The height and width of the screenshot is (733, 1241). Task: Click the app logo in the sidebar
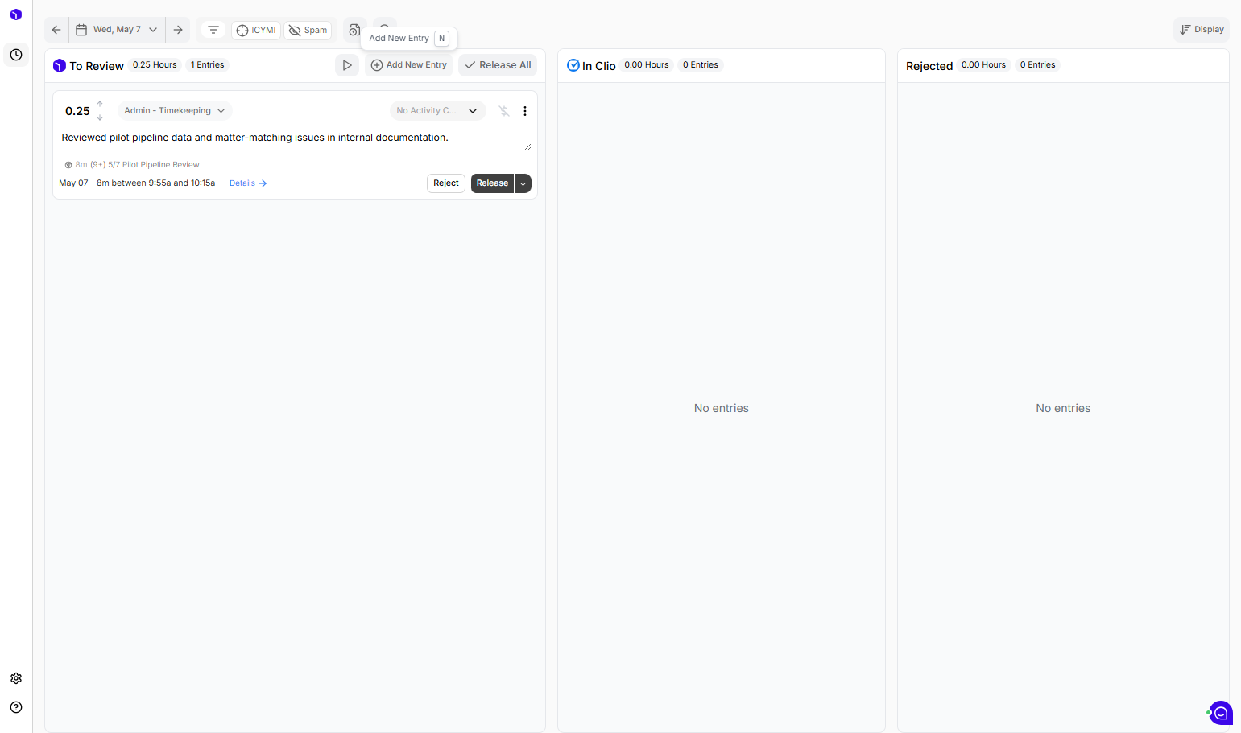pos(16,14)
